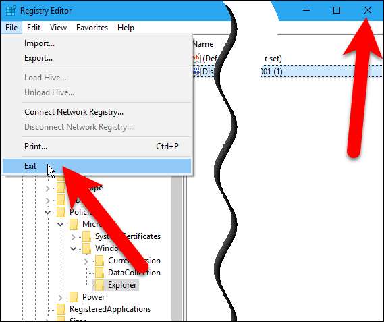384x322 pixels.
Task: Click the DataCollection folder icon
Action: (x=99, y=273)
